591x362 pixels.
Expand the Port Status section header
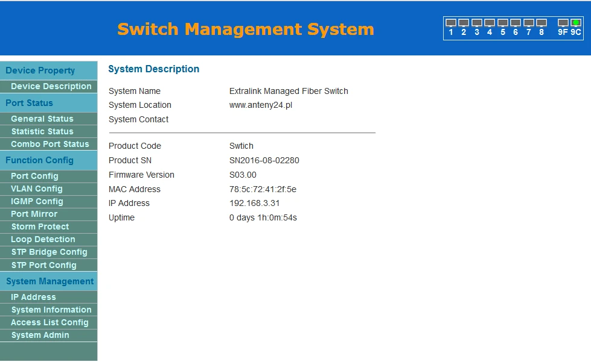point(29,103)
